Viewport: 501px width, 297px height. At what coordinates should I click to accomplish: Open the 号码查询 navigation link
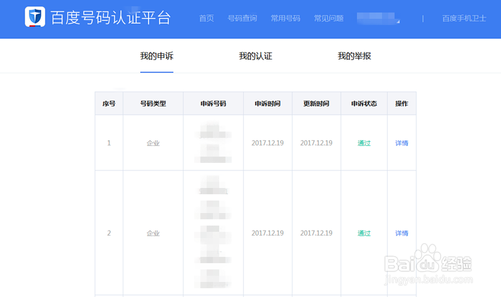242,18
